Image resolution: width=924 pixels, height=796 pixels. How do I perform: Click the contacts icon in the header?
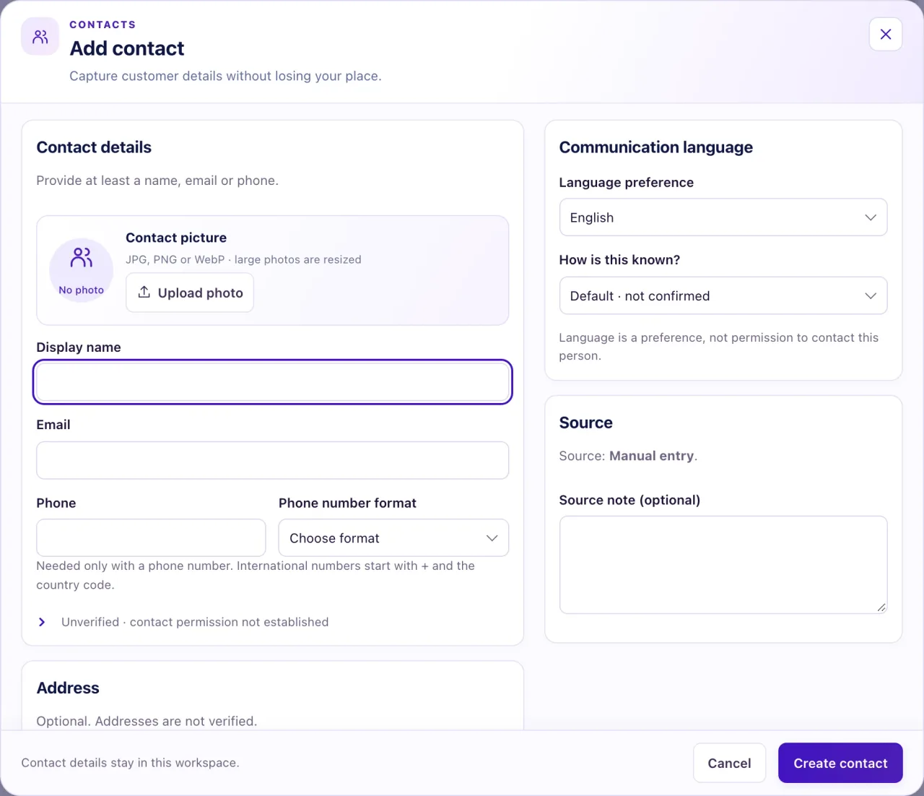point(40,36)
